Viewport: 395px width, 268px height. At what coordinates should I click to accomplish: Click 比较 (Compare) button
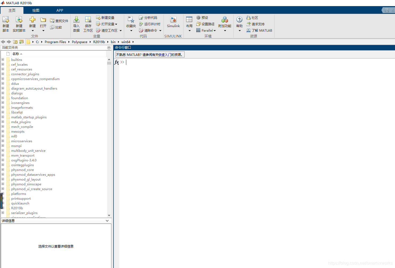56,27
